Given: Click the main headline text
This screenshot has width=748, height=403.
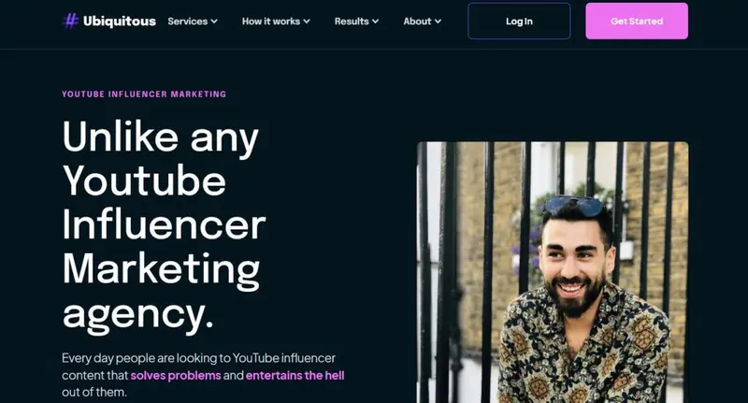Looking at the screenshot, I should click(x=165, y=224).
